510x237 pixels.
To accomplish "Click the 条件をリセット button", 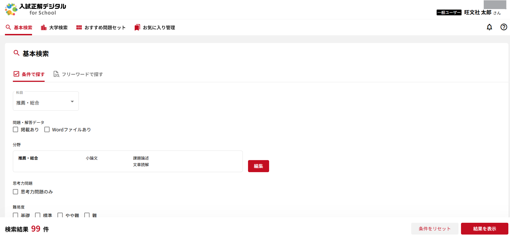I will click(435, 229).
